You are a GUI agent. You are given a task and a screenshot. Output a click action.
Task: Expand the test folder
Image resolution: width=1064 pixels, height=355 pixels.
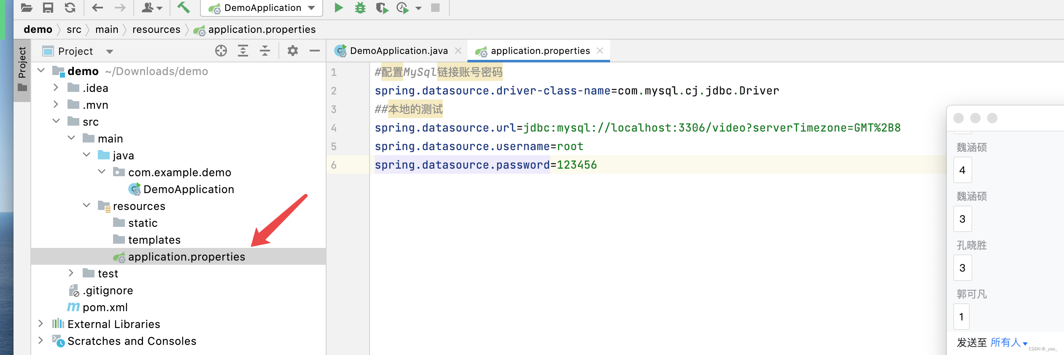pos(71,273)
